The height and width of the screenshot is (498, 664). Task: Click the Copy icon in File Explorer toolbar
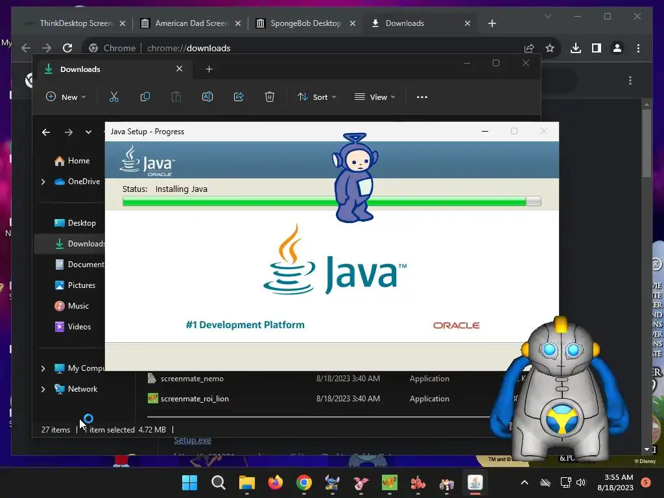145,97
